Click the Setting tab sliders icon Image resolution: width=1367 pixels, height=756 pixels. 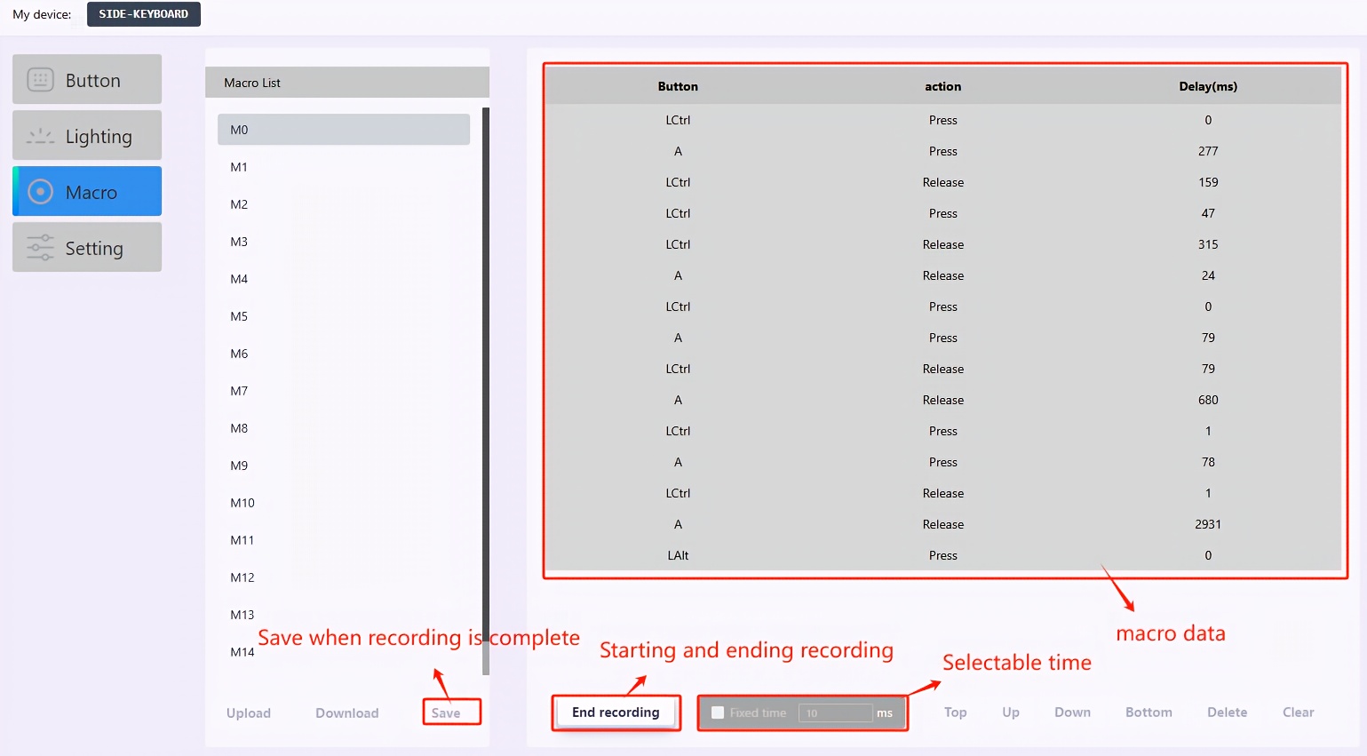click(41, 248)
